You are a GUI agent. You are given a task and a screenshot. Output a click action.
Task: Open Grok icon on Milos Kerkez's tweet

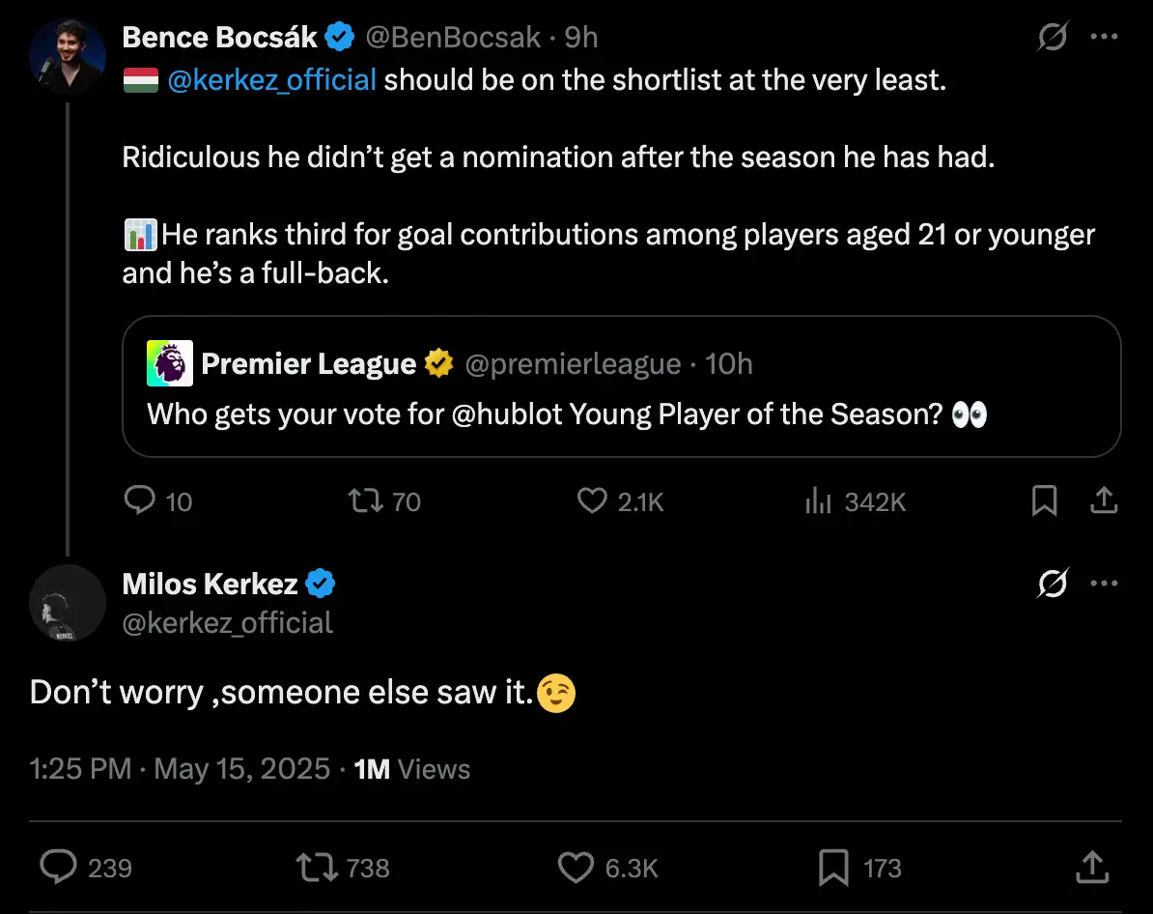pos(1053,585)
